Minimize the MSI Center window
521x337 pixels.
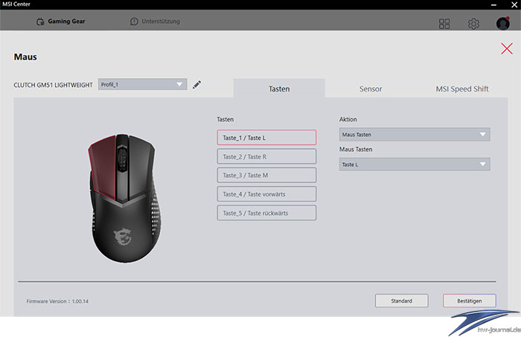pos(493,4)
